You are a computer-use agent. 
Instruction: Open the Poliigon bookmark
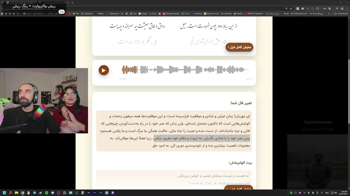point(99,13)
